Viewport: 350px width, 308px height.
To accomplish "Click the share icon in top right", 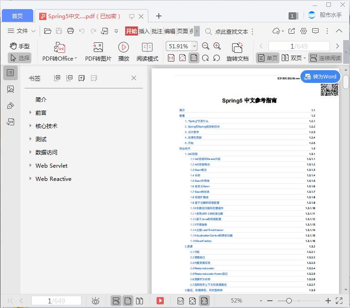I will pyautogui.click(x=292, y=31).
